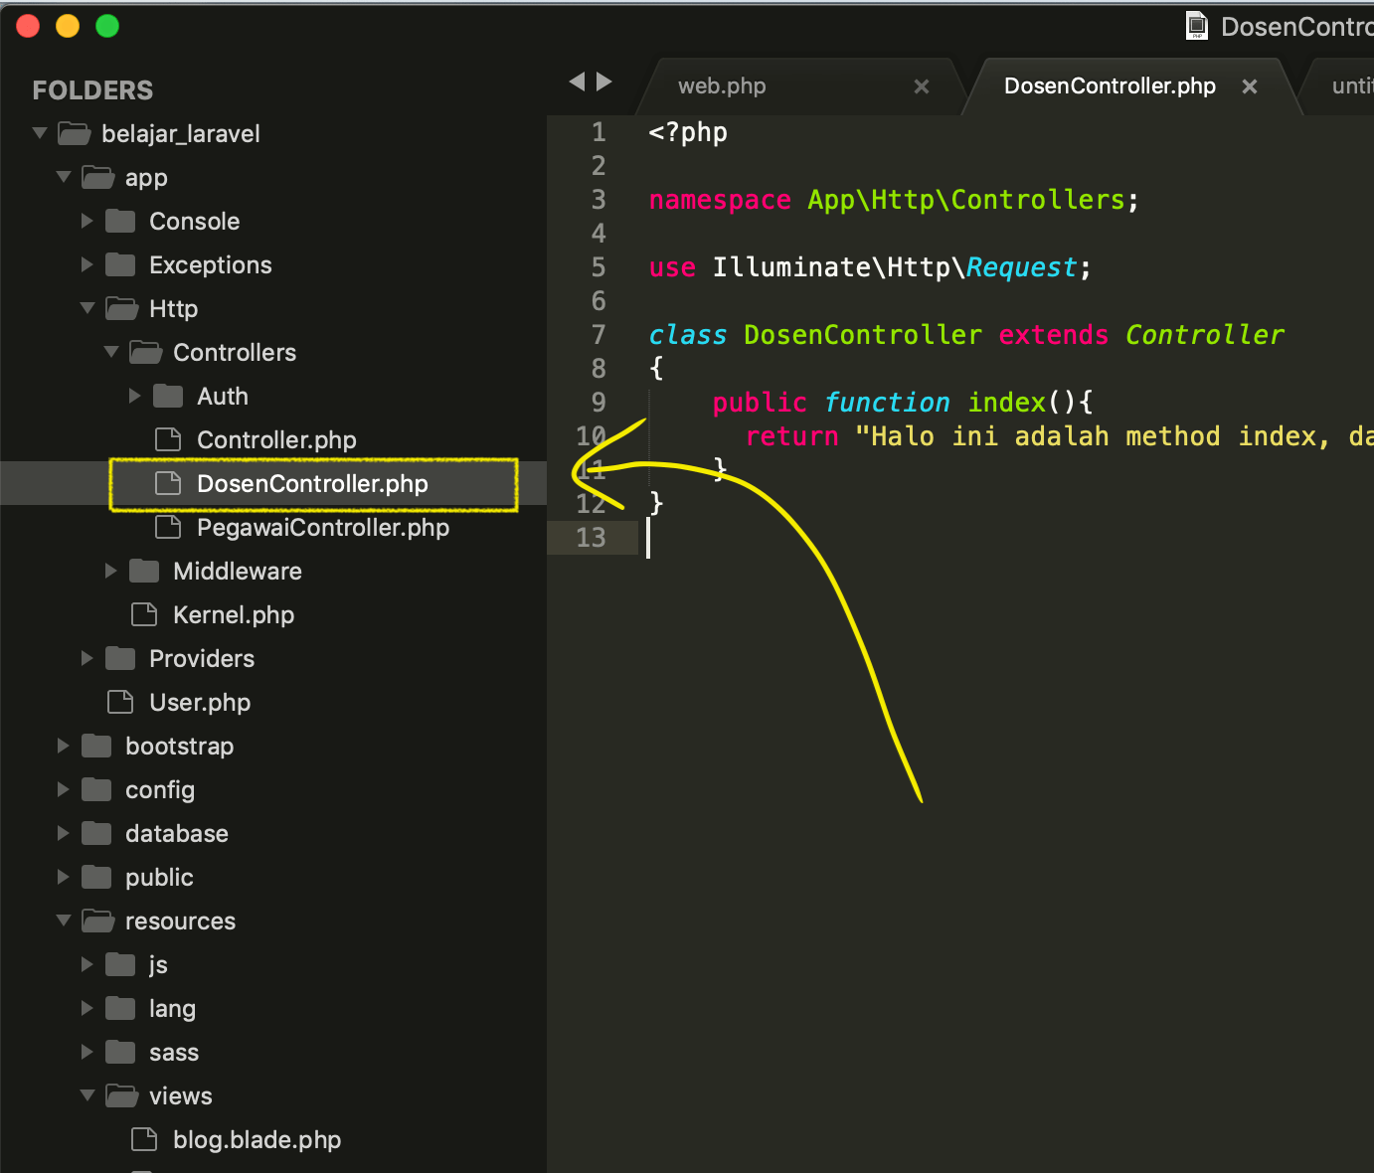Click the folder icon beside resources

[96, 921]
